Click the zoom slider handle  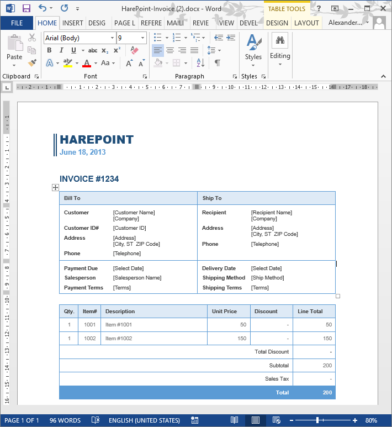point(317,420)
